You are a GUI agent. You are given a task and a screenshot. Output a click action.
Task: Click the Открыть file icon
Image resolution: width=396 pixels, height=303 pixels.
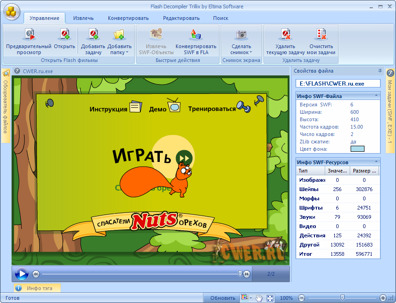point(64,35)
